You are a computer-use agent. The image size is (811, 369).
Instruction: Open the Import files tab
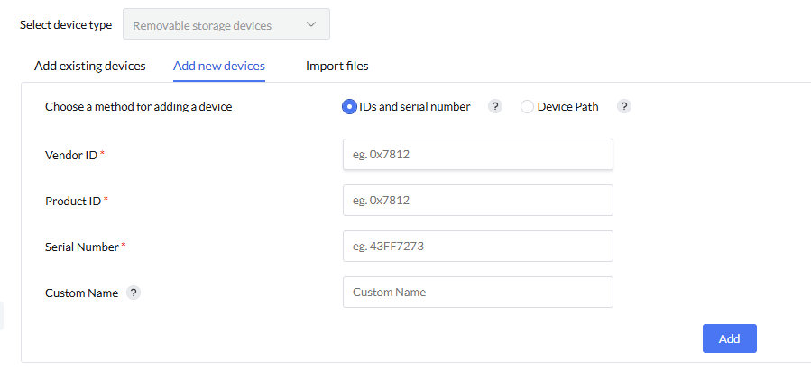point(336,66)
